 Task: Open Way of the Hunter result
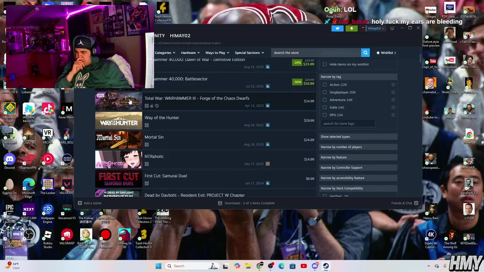tap(205, 121)
